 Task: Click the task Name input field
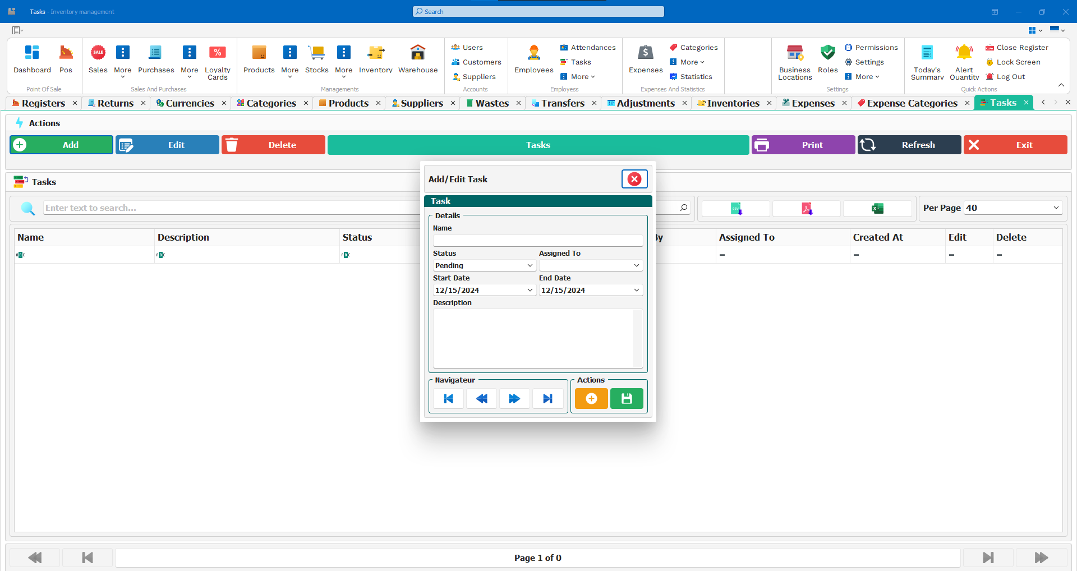pos(537,241)
